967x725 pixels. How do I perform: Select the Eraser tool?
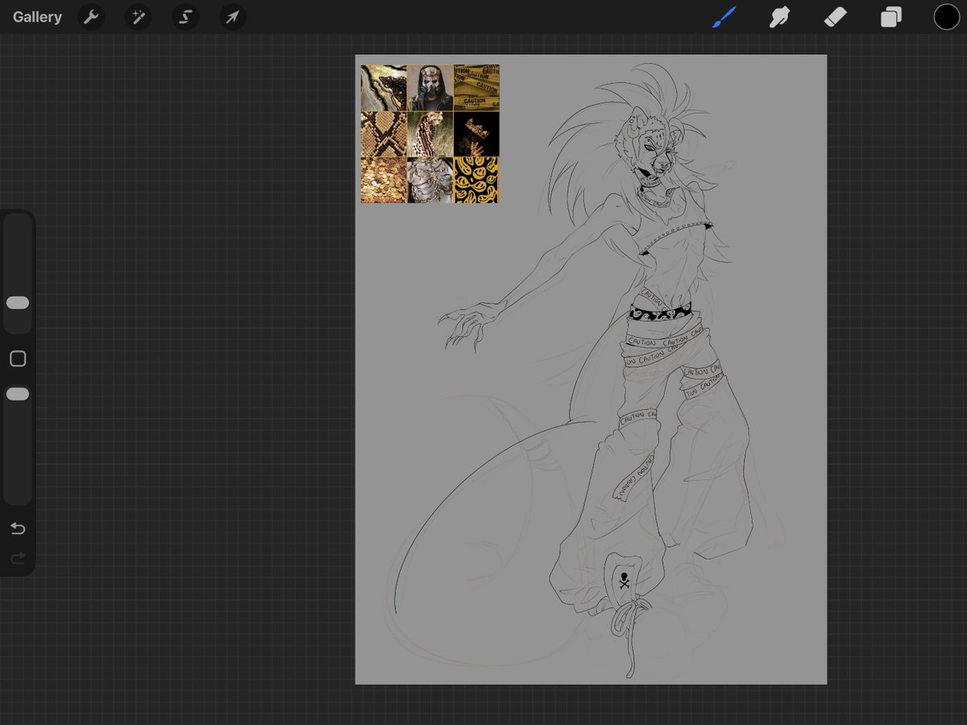pos(836,17)
